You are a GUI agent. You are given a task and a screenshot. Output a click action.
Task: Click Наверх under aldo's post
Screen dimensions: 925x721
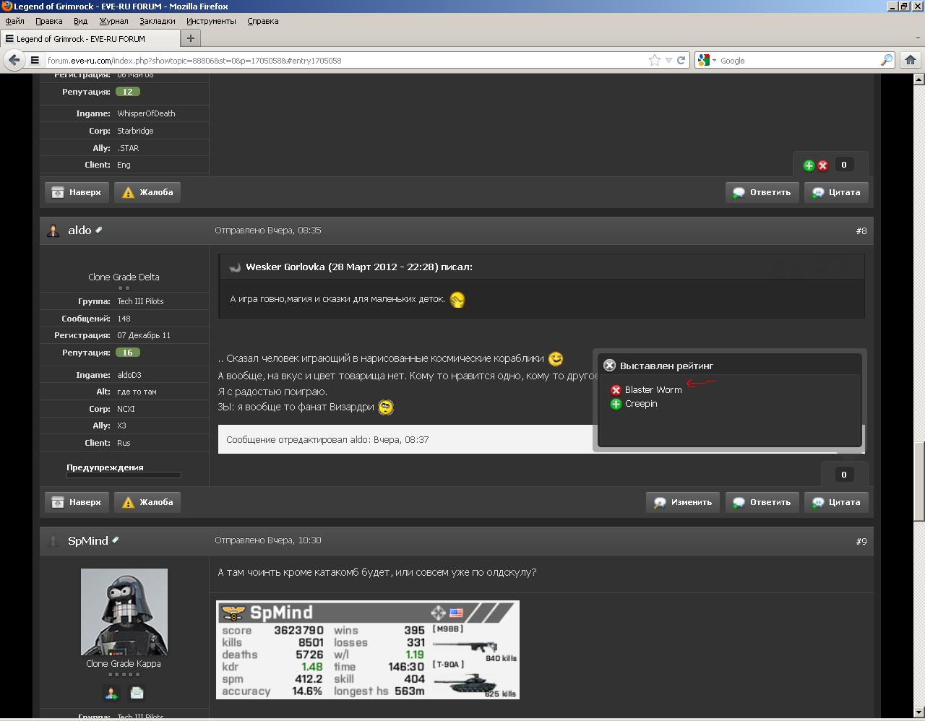(77, 502)
